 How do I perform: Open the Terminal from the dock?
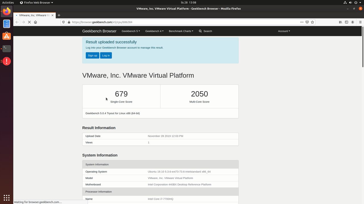coord(7,49)
